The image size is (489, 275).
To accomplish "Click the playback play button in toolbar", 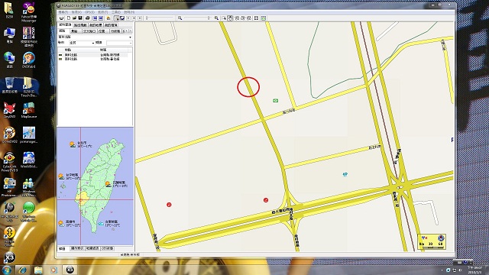I will click(x=128, y=18).
